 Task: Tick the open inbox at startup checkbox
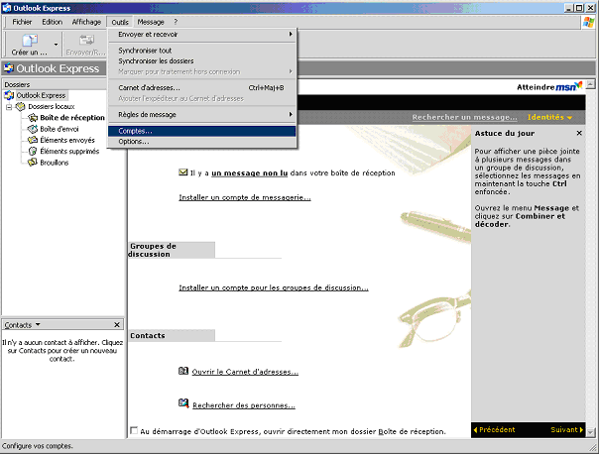pos(134,430)
